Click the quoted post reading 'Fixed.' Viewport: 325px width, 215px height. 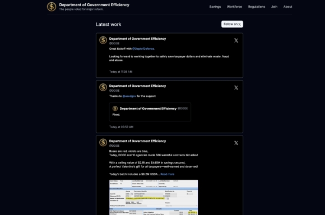click(x=150, y=112)
